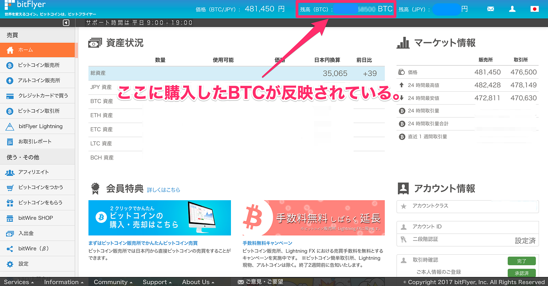Click the マーケット情報 bar chart icon
Image resolution: width=548 pixels, height=286 pixels.
(403, 42)
